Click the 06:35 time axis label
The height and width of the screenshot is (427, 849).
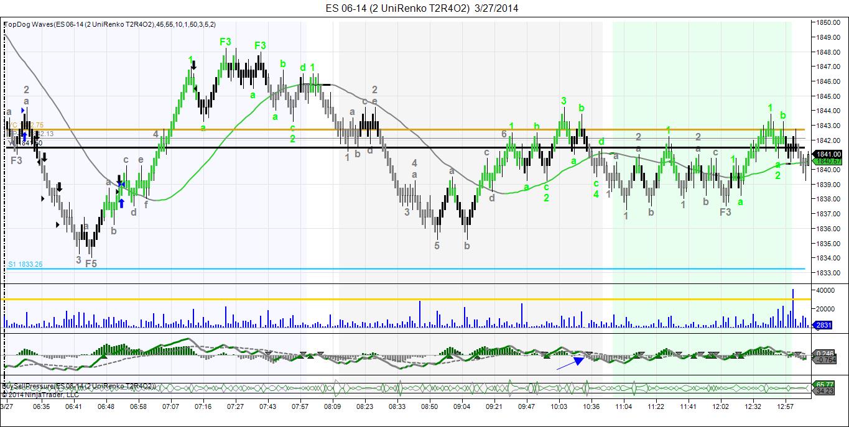point(41,406)
